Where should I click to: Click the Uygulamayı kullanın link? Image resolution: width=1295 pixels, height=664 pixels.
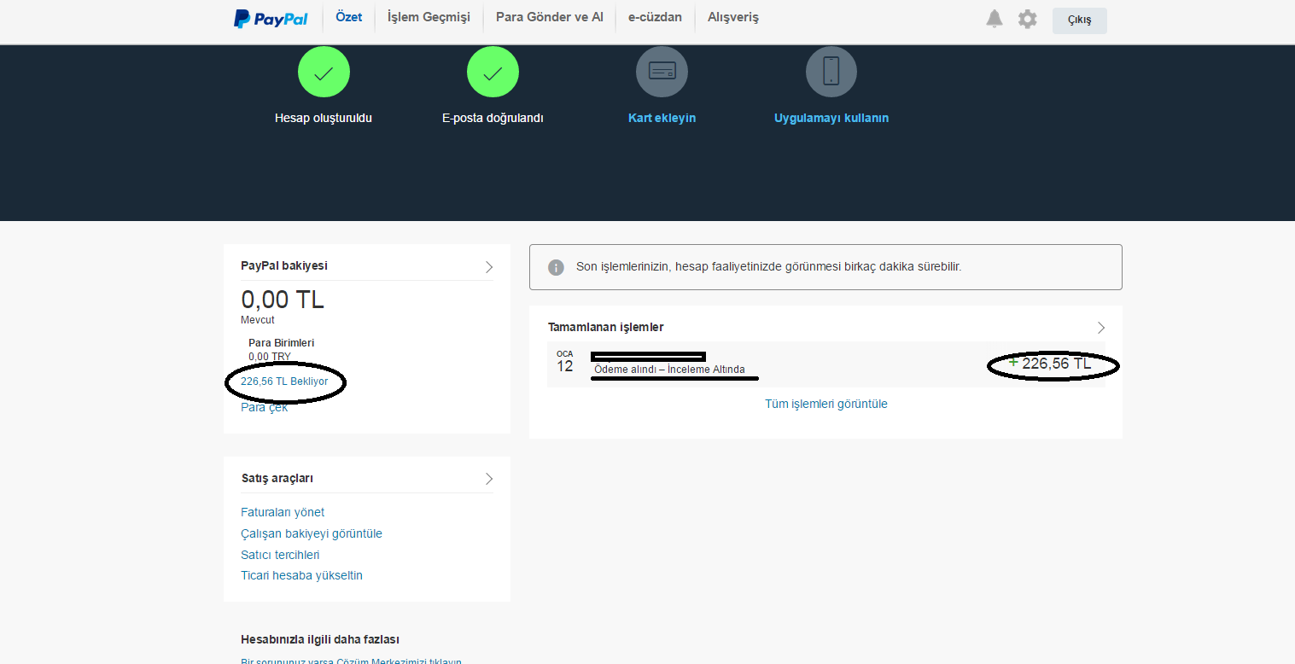831,119
